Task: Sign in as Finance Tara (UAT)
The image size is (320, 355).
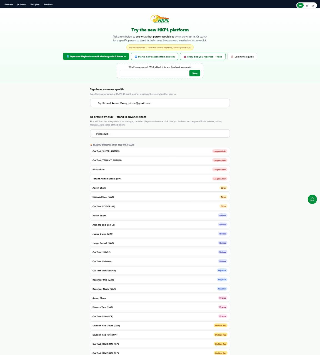Action: tap(160, 307)
